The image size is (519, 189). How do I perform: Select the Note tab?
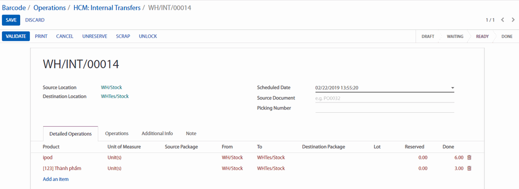pyautogui.click(x=191, y=133)
